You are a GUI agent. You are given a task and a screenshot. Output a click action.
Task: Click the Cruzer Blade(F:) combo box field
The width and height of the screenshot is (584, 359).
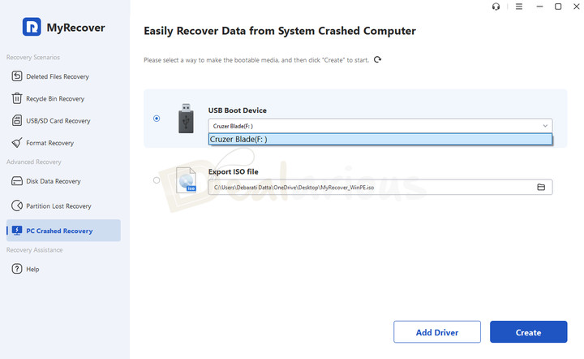380,126
